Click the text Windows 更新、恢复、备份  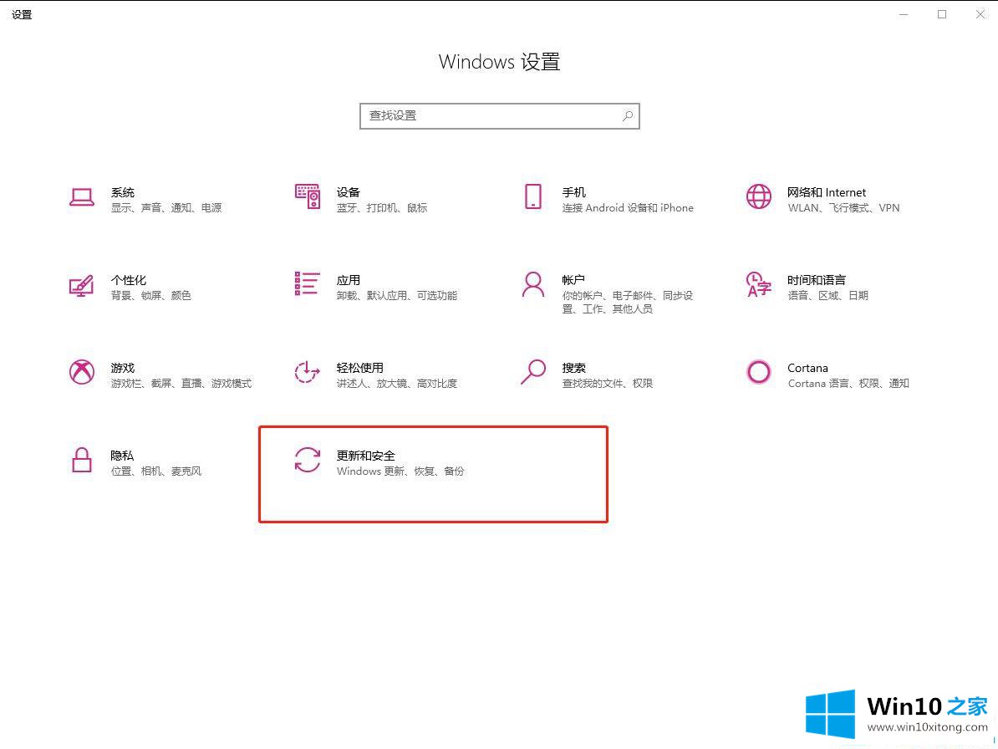(400, 471)
